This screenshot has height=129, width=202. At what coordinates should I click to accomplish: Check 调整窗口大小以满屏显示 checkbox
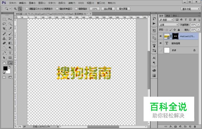(x=27, y=9)
